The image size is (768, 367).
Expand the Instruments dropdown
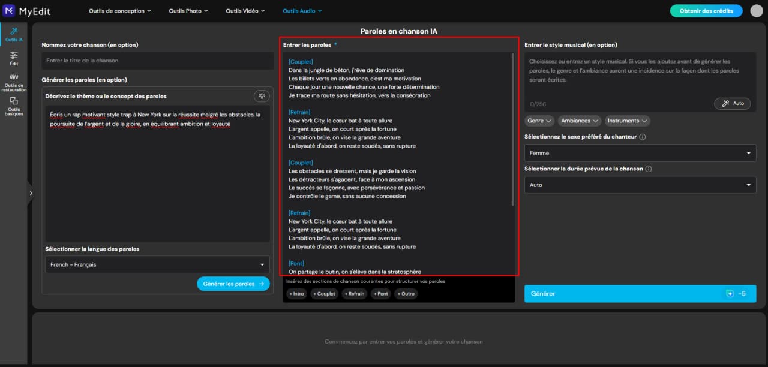coord(628,121)
